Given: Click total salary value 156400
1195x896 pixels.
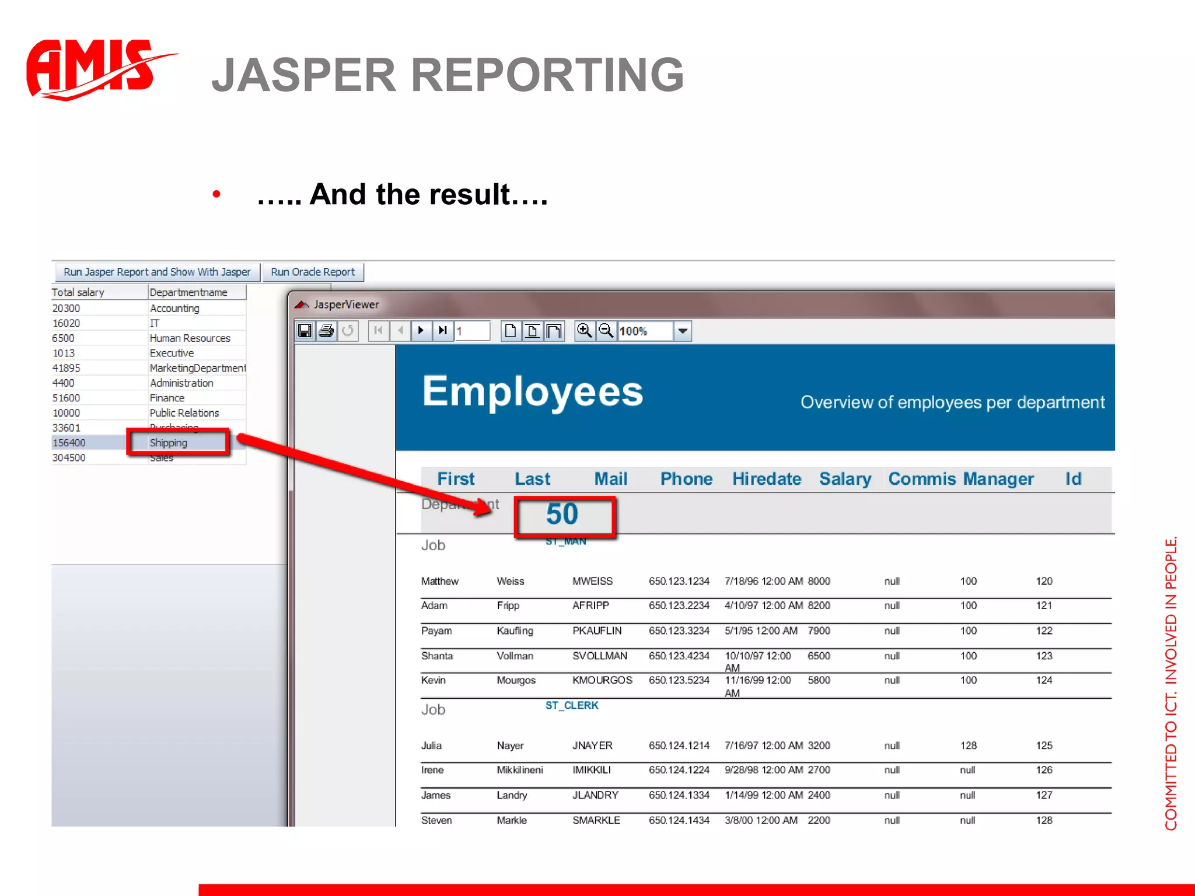Looking at the screenshot, I should click(69, 443).
